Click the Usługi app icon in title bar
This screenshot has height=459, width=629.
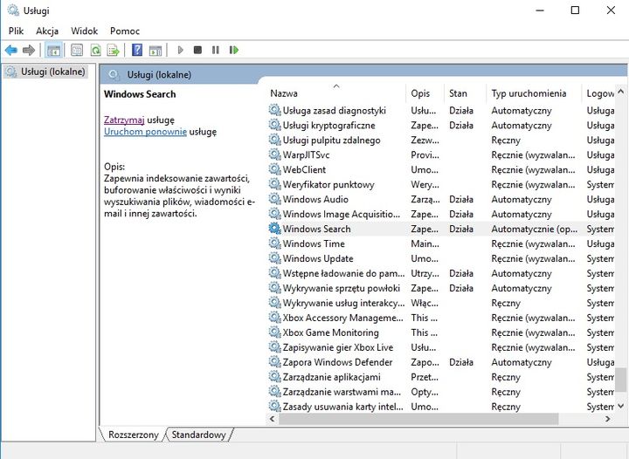[13, 10]
